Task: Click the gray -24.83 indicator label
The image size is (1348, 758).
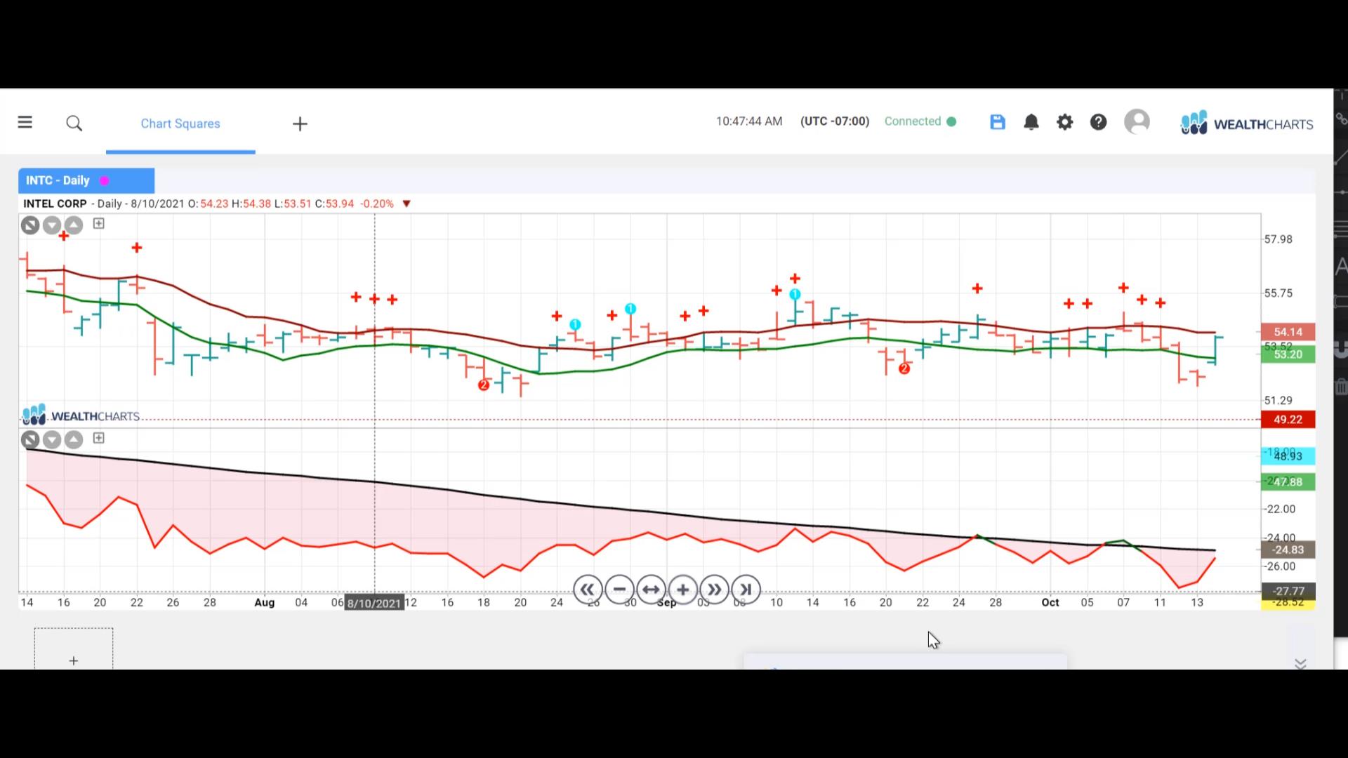Action: 1288,550
